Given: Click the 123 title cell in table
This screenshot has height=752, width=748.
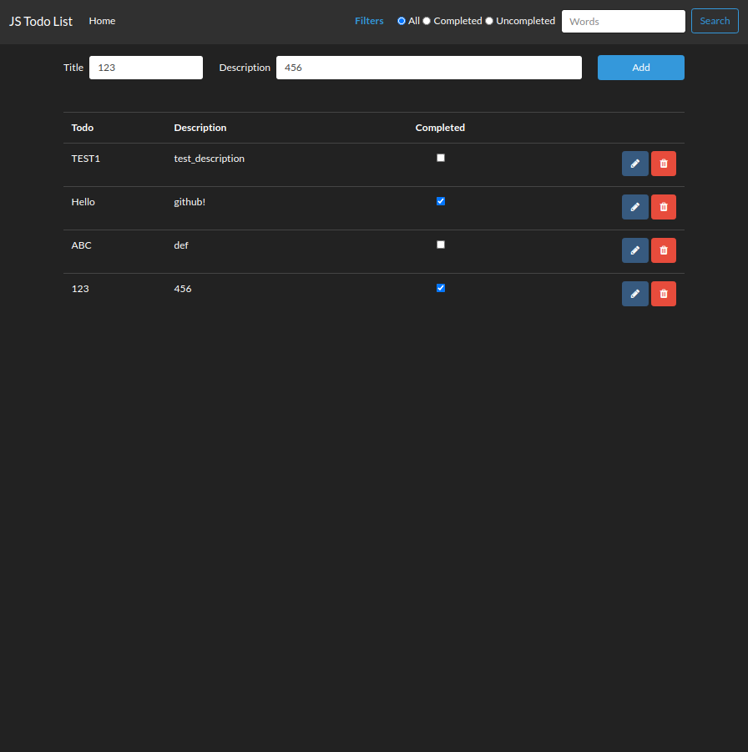Looking at the screenshot, I should (80, 289).
